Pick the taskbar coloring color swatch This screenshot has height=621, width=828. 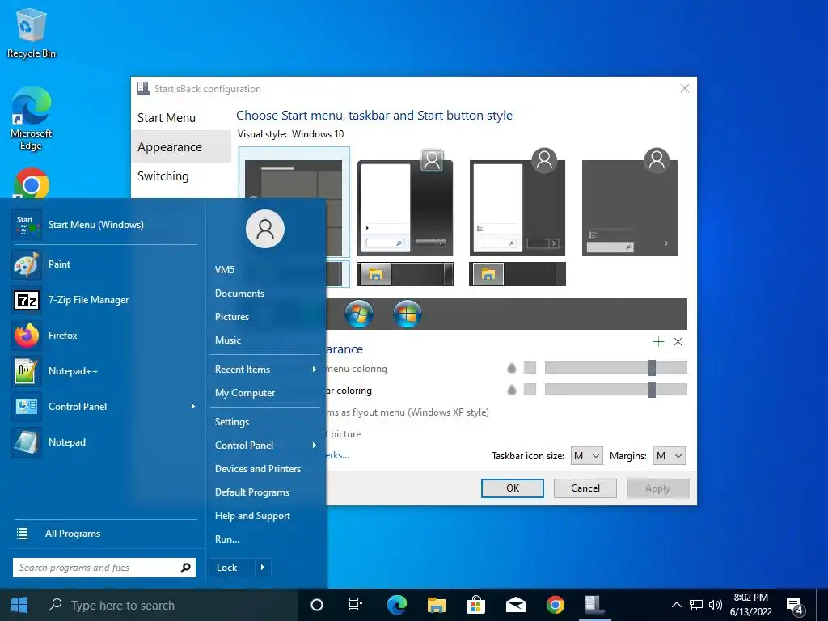coord(530,390)
